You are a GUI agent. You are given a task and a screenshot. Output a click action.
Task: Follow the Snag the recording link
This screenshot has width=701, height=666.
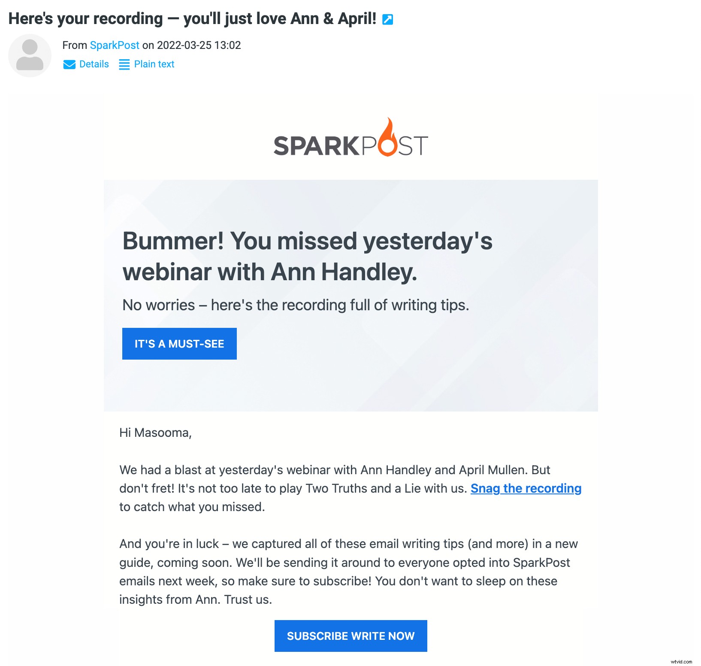coord(526,488)
